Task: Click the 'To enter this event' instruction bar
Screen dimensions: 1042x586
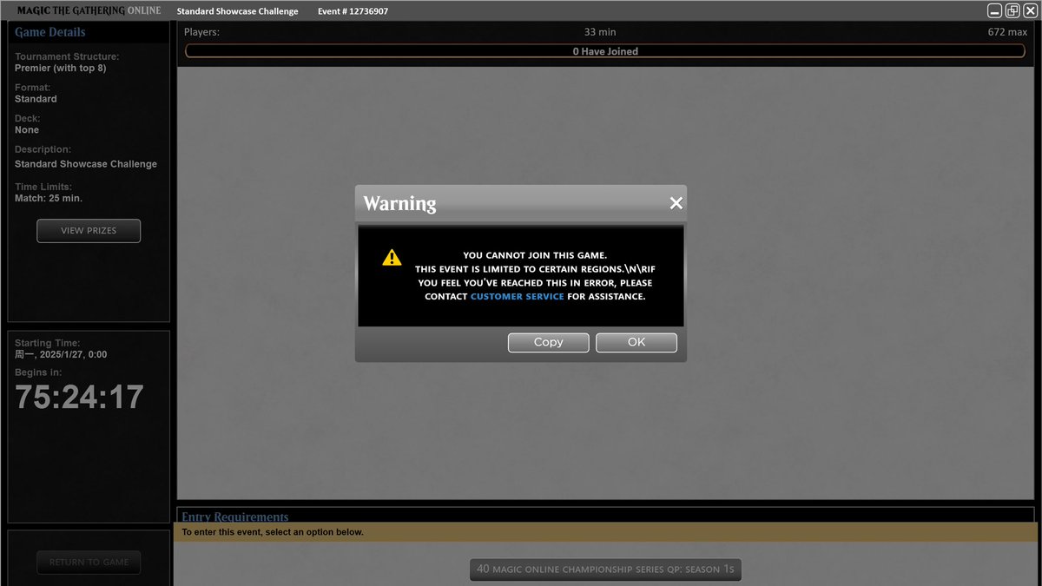Action: [605, 532]
